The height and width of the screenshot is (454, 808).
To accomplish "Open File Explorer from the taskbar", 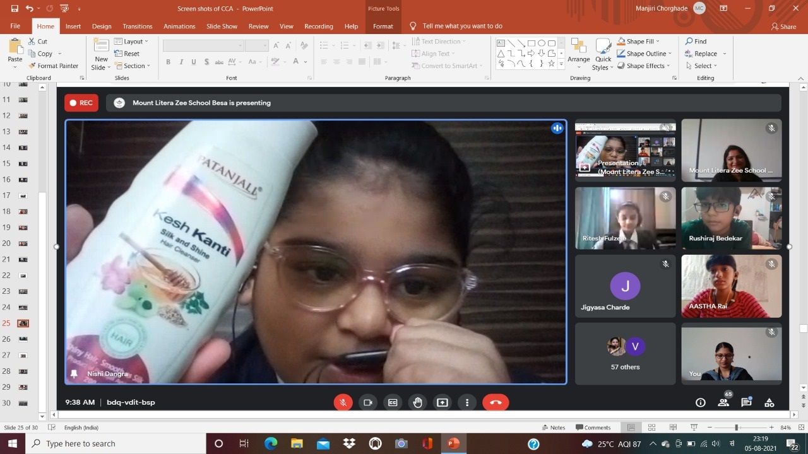I will [x=297, y=444].
